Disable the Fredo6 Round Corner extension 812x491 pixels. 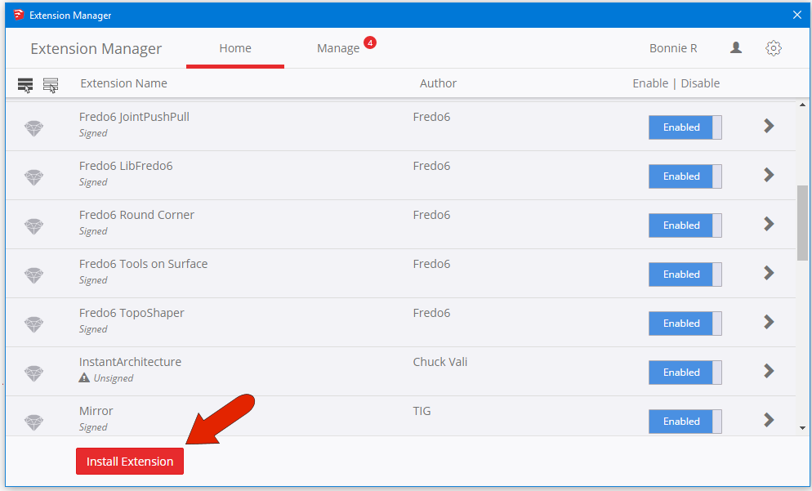coord(685,225)
